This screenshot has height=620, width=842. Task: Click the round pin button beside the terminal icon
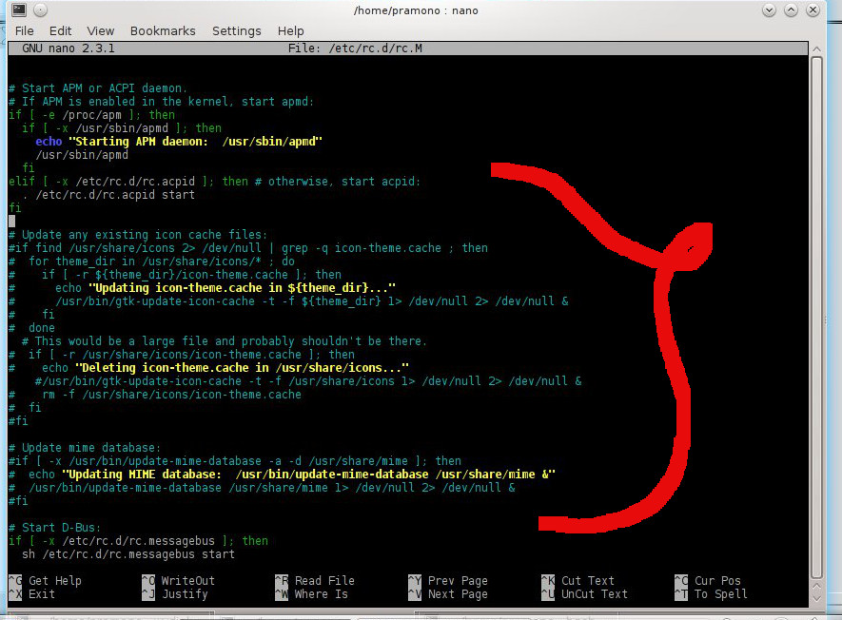(40, 10)
